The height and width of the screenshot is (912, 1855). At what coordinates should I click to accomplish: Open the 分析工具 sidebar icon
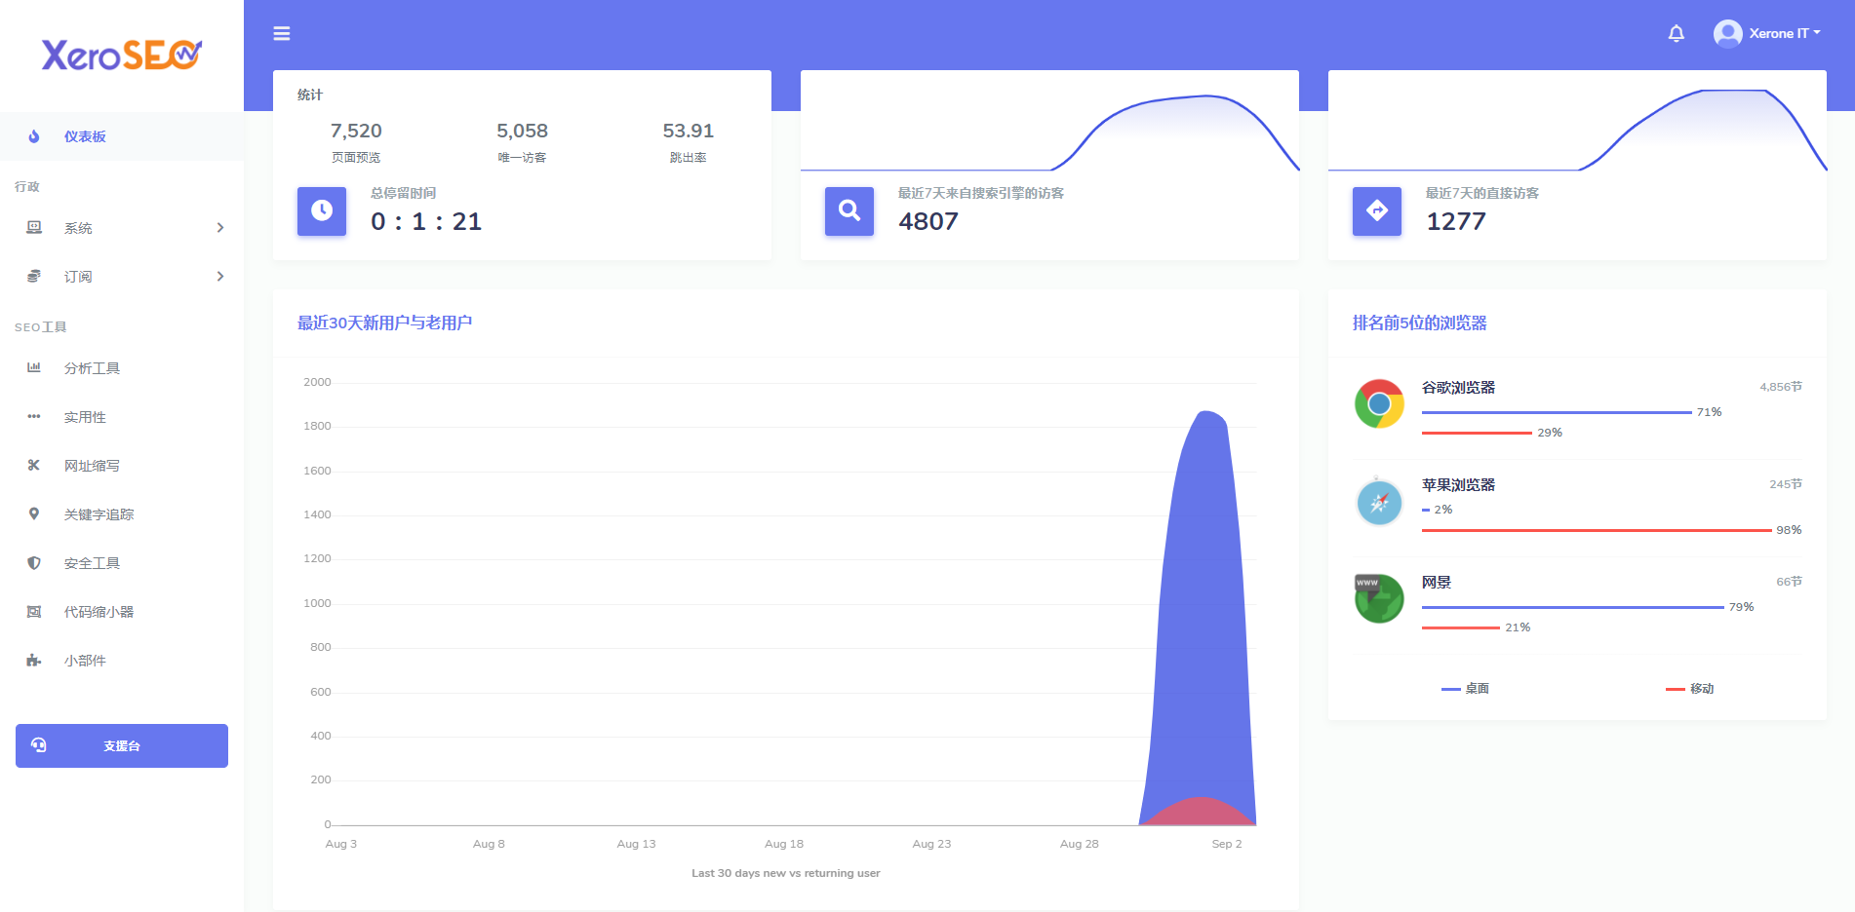(x=92, y=367)
